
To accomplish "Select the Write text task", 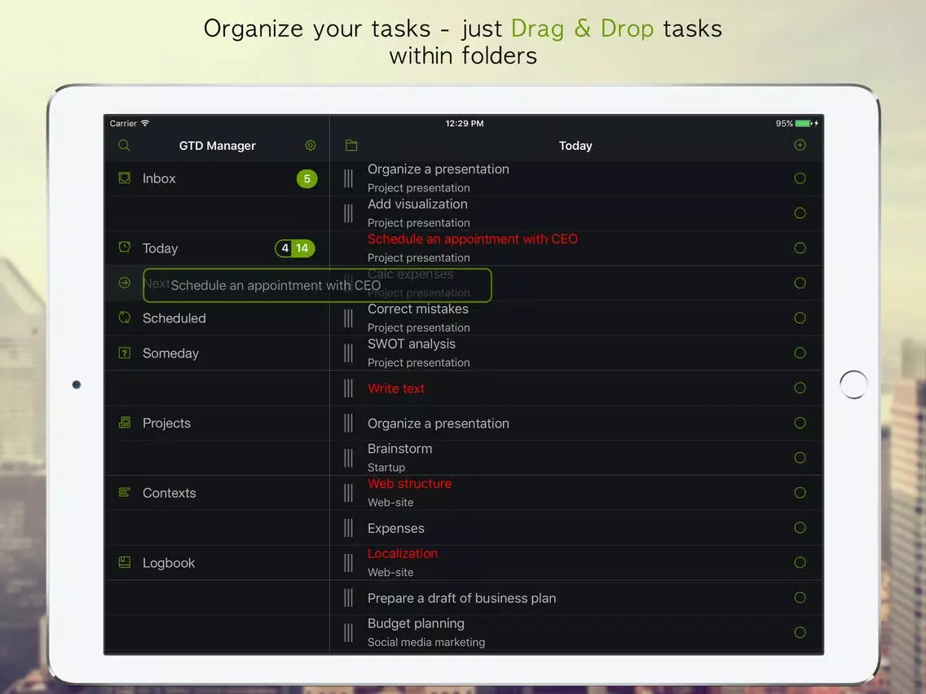I will coord(396,389).
